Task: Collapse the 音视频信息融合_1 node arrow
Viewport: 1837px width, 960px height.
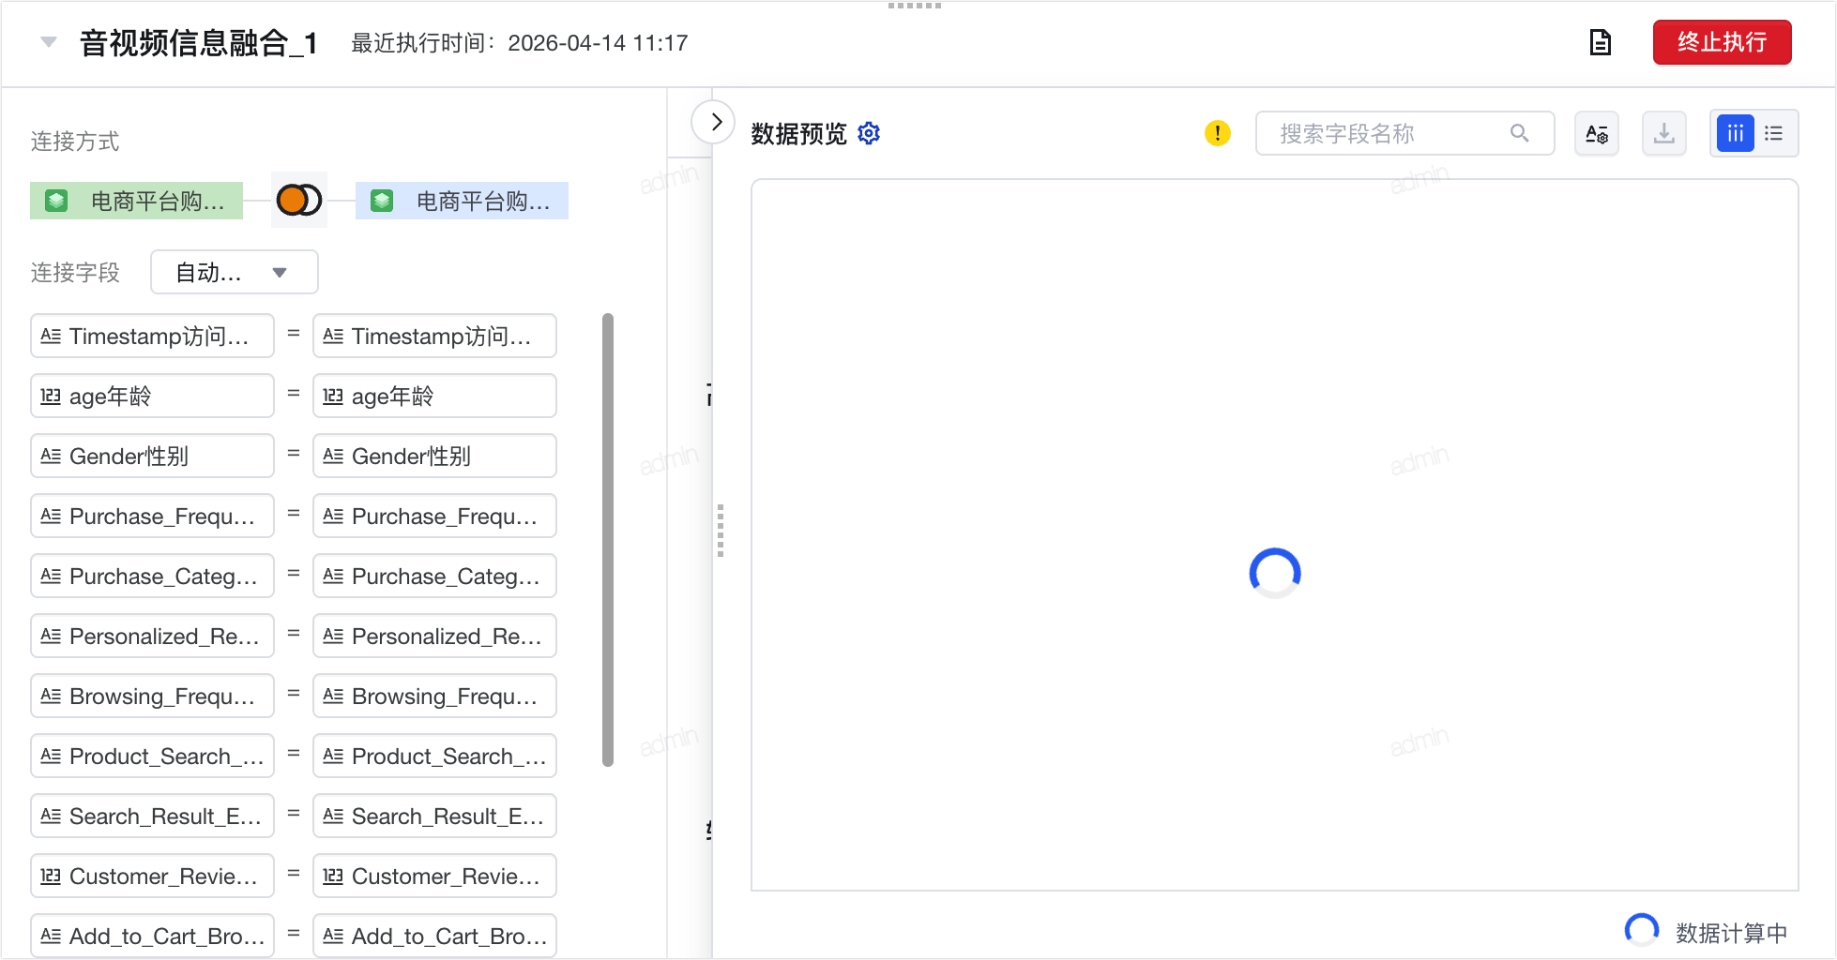Action: 49,42
